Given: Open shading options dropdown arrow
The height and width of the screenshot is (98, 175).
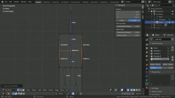Looking at the screenshot, I should tap(142, 90).
